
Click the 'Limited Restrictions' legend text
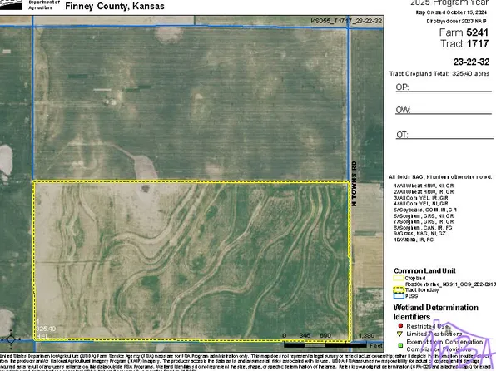[x=434, y=334]
